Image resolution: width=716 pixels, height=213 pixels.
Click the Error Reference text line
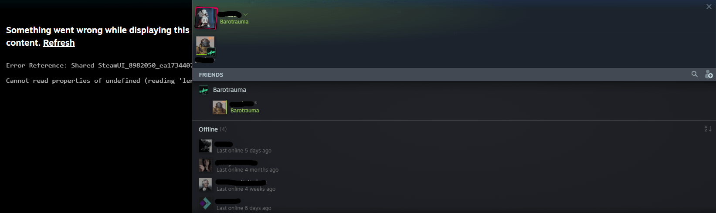99,65
